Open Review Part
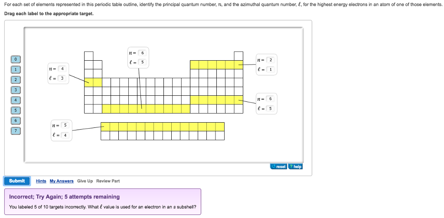Image resolution: width=444 pixels, height=218 pixels. click(108, 181)
